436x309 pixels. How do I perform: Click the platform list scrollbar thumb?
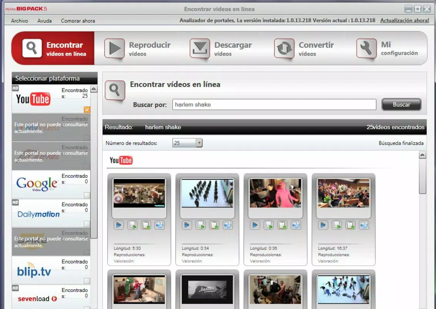[94, 166]
